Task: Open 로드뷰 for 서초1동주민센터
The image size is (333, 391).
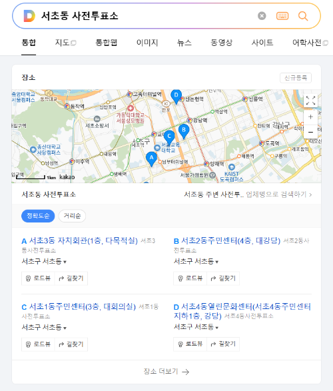Action: [38, 344]
